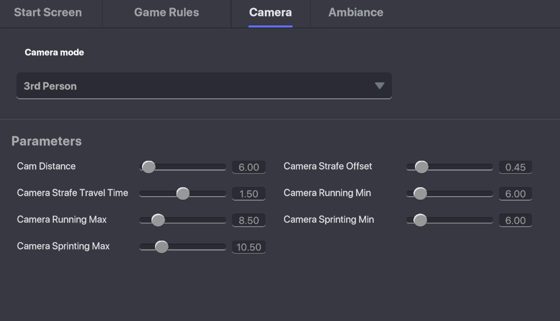Click the Strafe Travel Time value 1.50
Image resolution: width=560 pixels, height=321 pixels.
(248, 194)
